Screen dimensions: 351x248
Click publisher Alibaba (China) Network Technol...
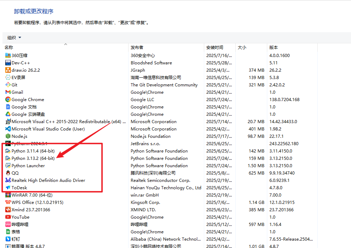pos(166,239)
